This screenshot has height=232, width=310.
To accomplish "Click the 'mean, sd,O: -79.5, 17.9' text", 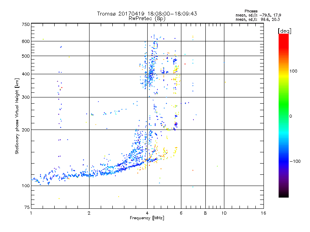I will coord(258,15).
